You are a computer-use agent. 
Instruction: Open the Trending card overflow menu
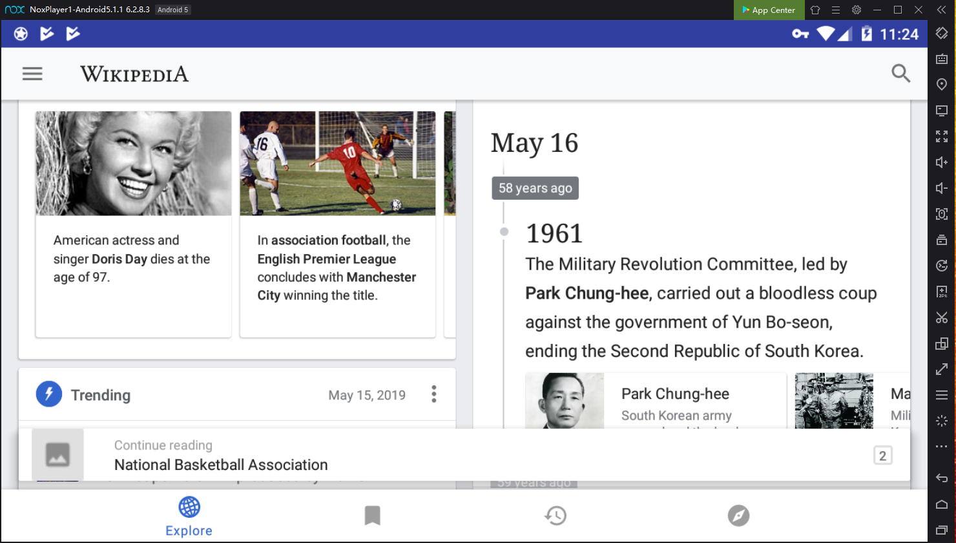point(434,394)
